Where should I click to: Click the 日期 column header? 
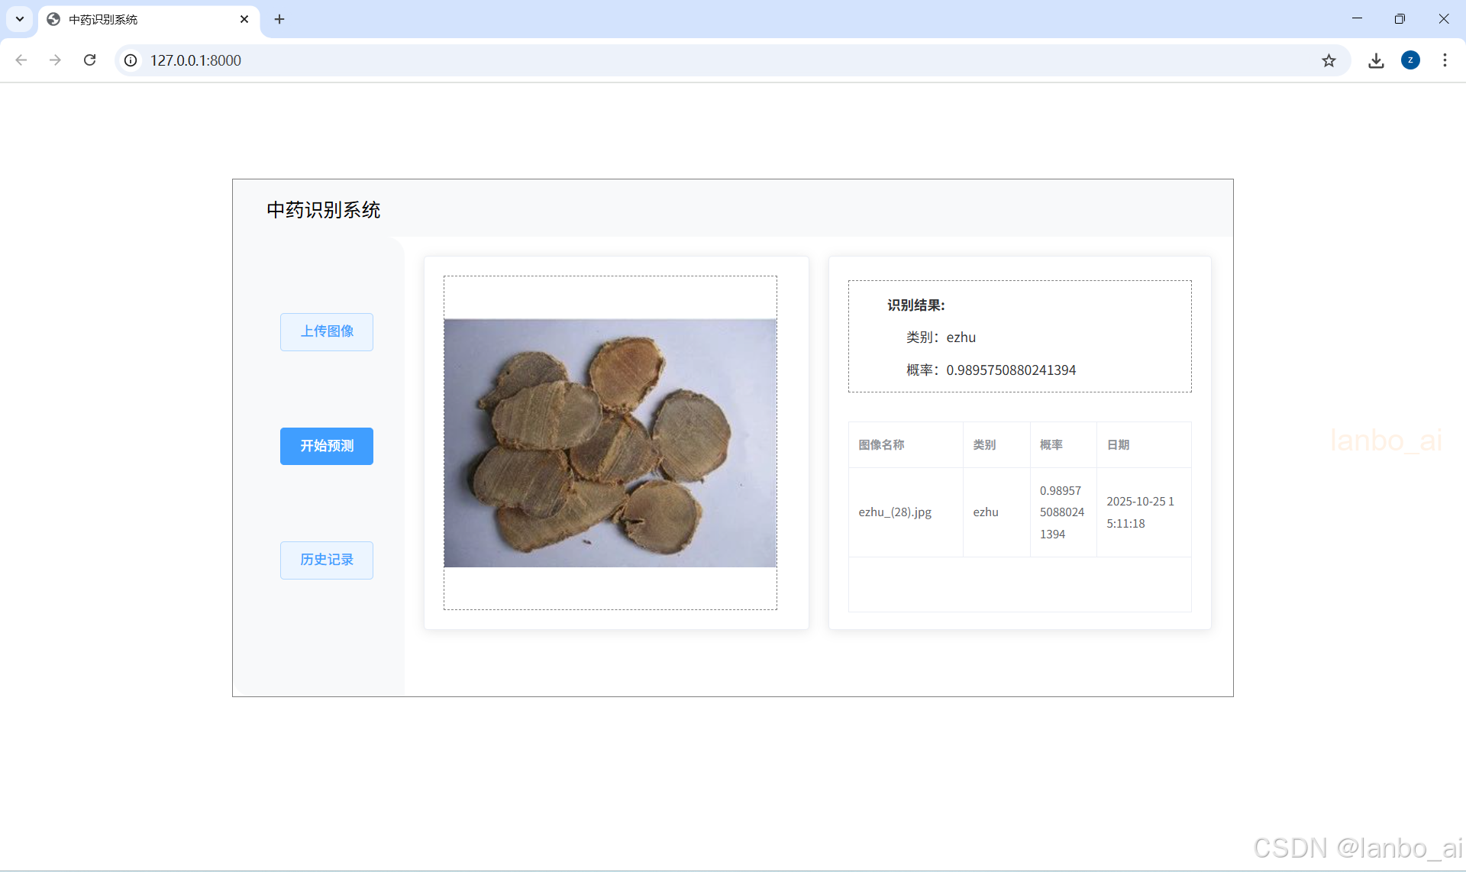point(1118,444)
